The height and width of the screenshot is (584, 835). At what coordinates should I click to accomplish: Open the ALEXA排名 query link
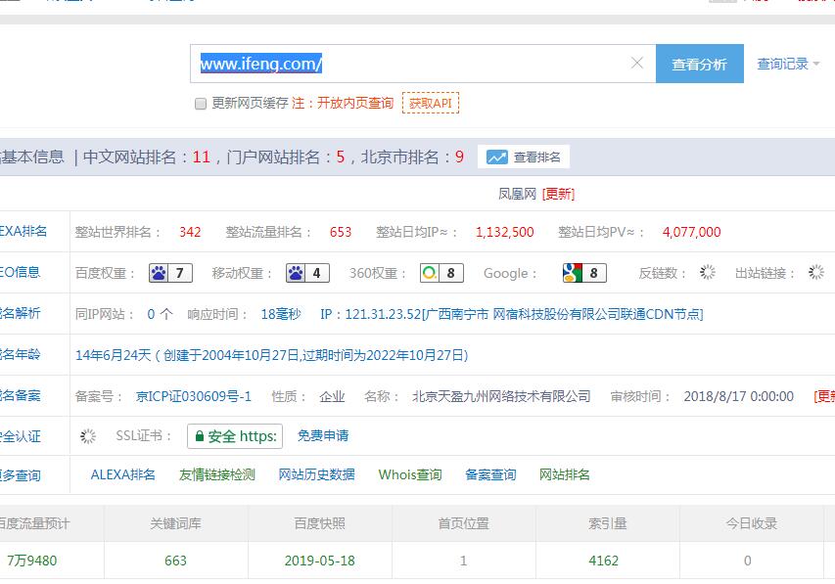click(122, 474)
